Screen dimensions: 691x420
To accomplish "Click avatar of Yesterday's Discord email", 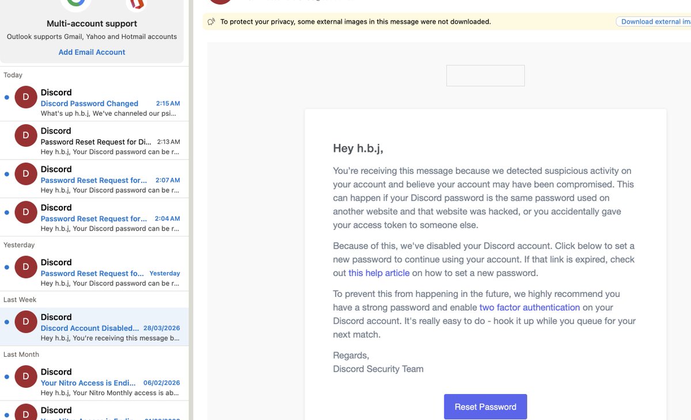I will [x=26, y=268].
